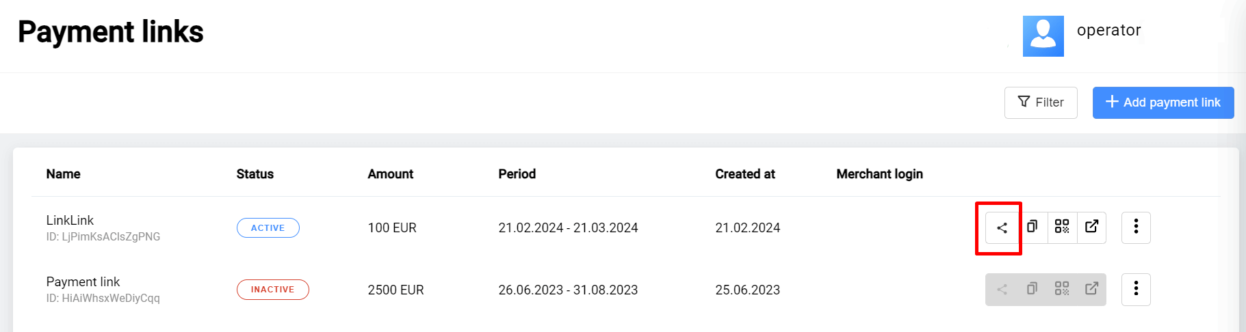Screen dimensions: 1246x332
Task: Click the operator avatar picture
Action: pos(1043,36)
